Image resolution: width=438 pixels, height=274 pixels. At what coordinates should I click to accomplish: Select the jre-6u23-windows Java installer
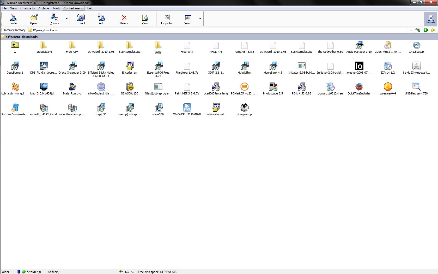[416, 68]
